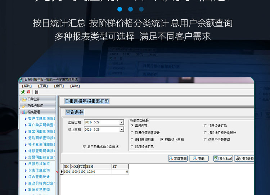
Task: Click the 查询 search button
Action: coord(199,159)
